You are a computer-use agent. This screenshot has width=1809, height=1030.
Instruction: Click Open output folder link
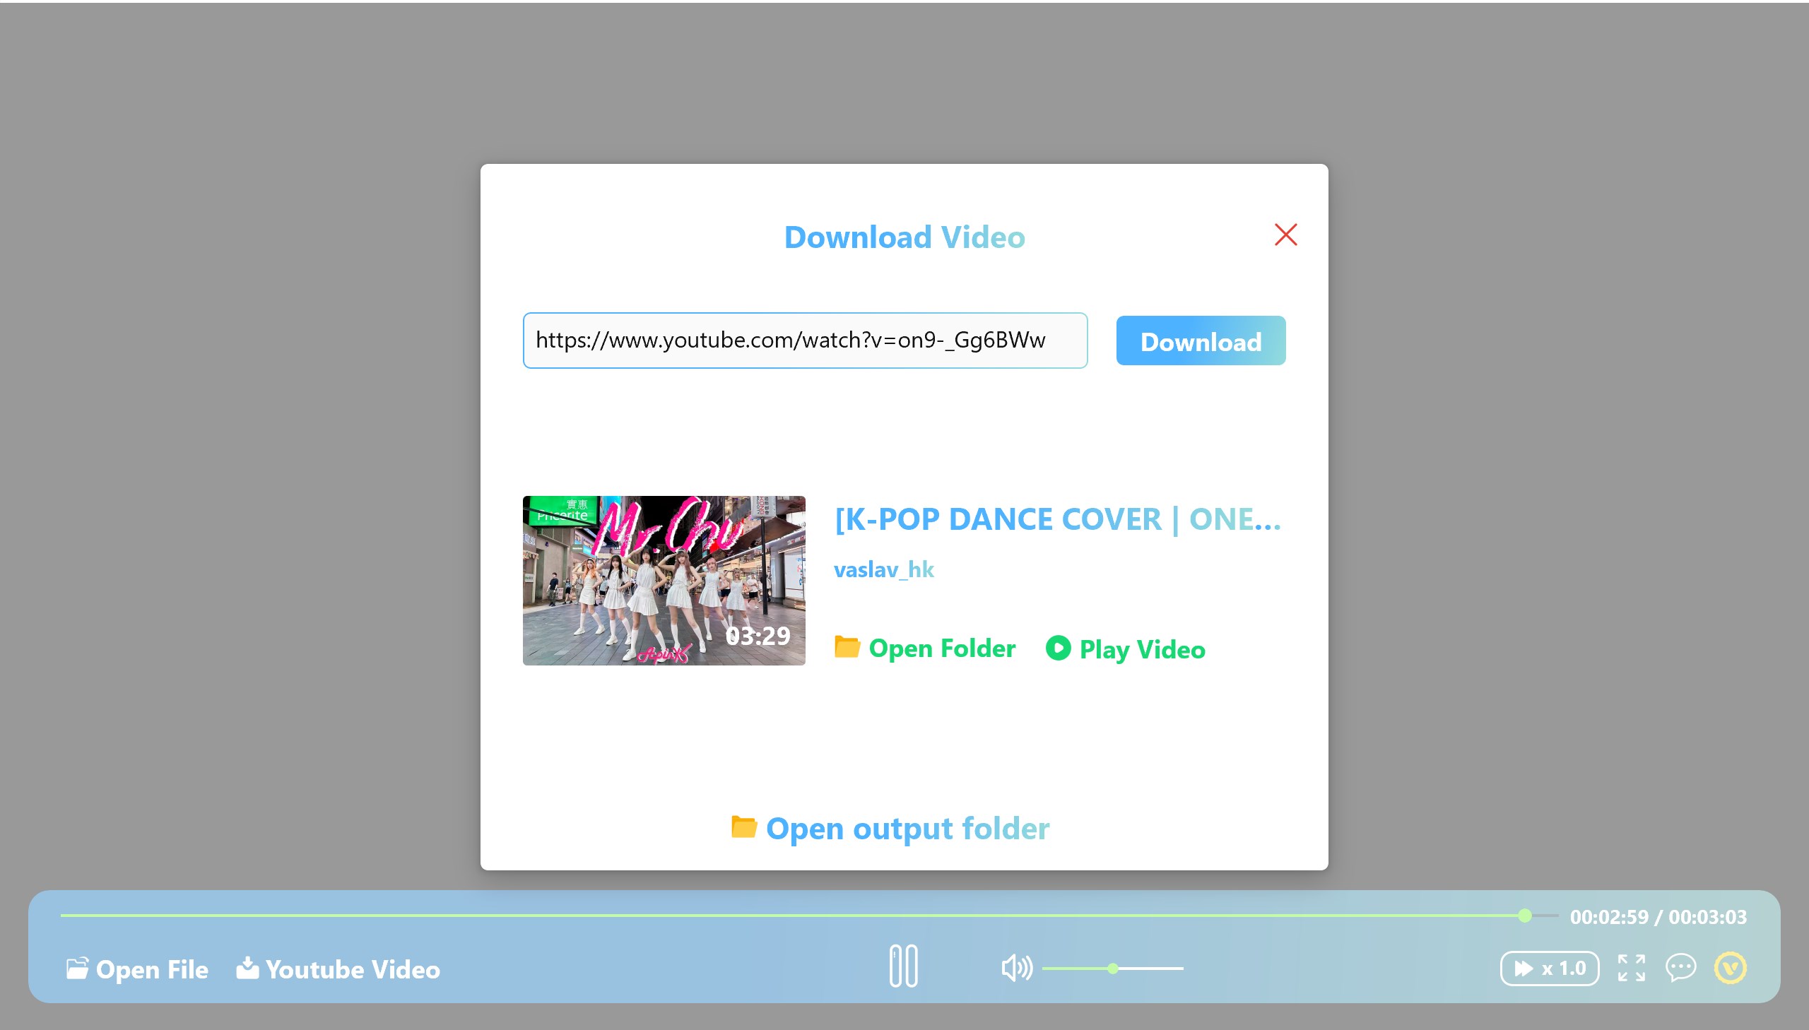(907, 828)
